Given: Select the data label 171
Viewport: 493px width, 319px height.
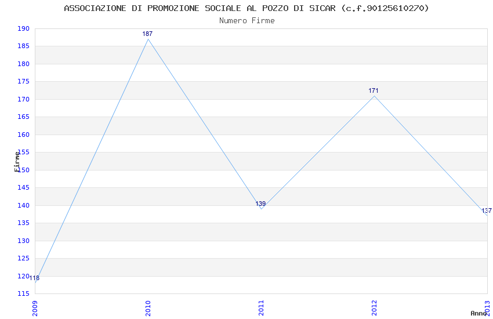Looking at the screenshot, I should [x=373, y=90].
